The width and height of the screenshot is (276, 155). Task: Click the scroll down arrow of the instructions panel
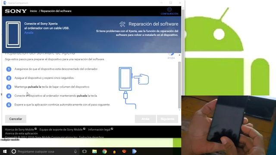coord(179,110)
